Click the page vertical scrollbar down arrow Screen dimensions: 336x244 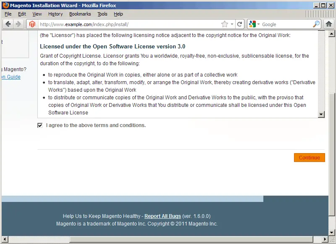coord(332,232)
